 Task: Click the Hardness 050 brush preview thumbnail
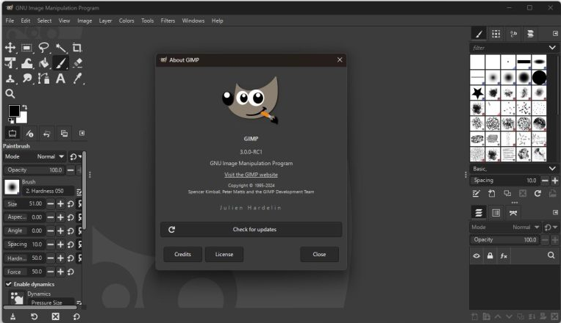12,187
